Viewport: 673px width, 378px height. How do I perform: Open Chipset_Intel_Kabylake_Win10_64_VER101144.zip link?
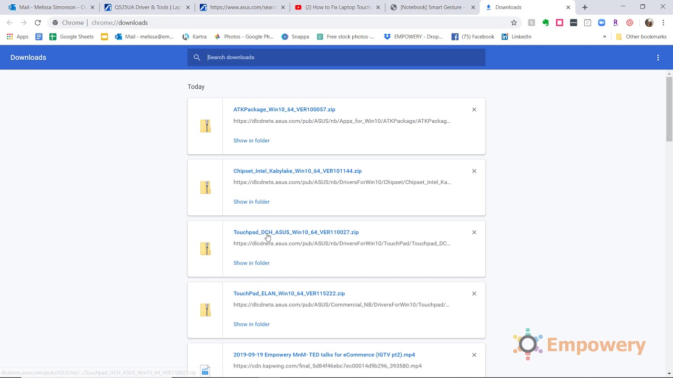pos(298,171)
